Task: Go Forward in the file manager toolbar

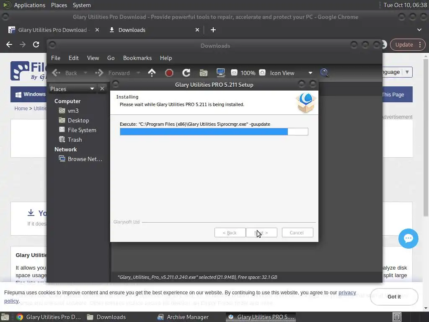Action: click(112, 73)
